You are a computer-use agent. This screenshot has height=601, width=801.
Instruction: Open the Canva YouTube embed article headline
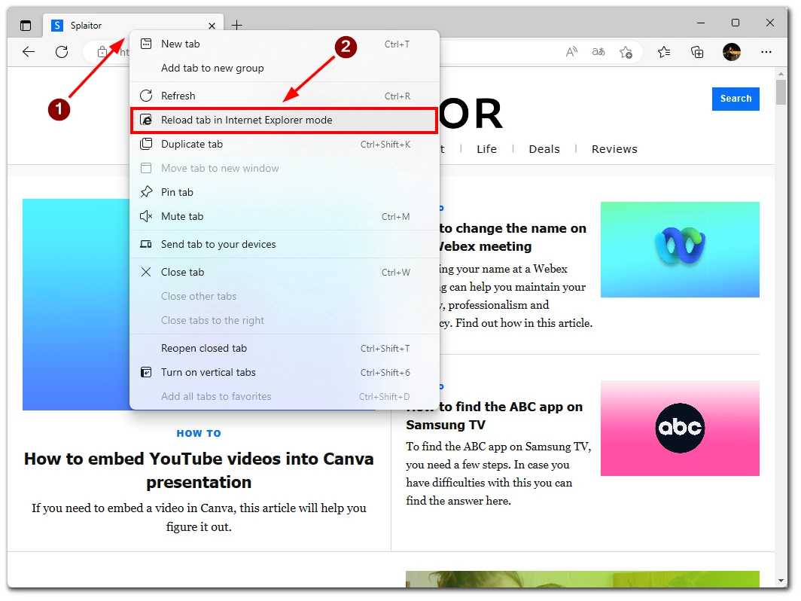pos(199,470)
